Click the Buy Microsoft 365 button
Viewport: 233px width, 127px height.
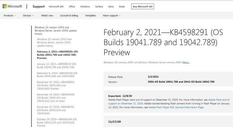tap(142, 6)
